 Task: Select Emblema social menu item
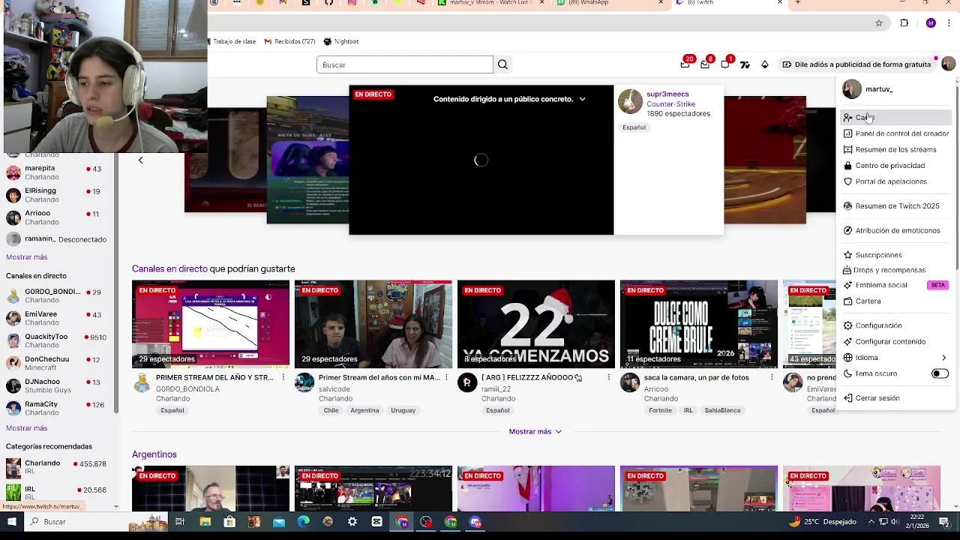pyautogui.click(x=896, y=285)
